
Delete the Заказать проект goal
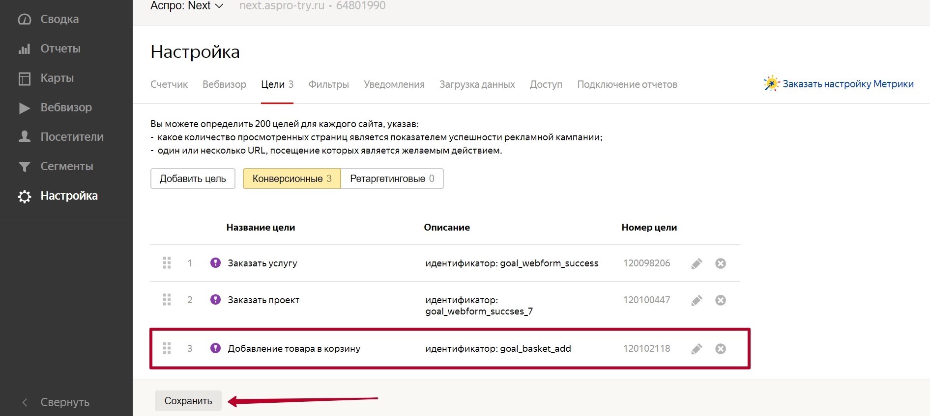tap(721, 300)
